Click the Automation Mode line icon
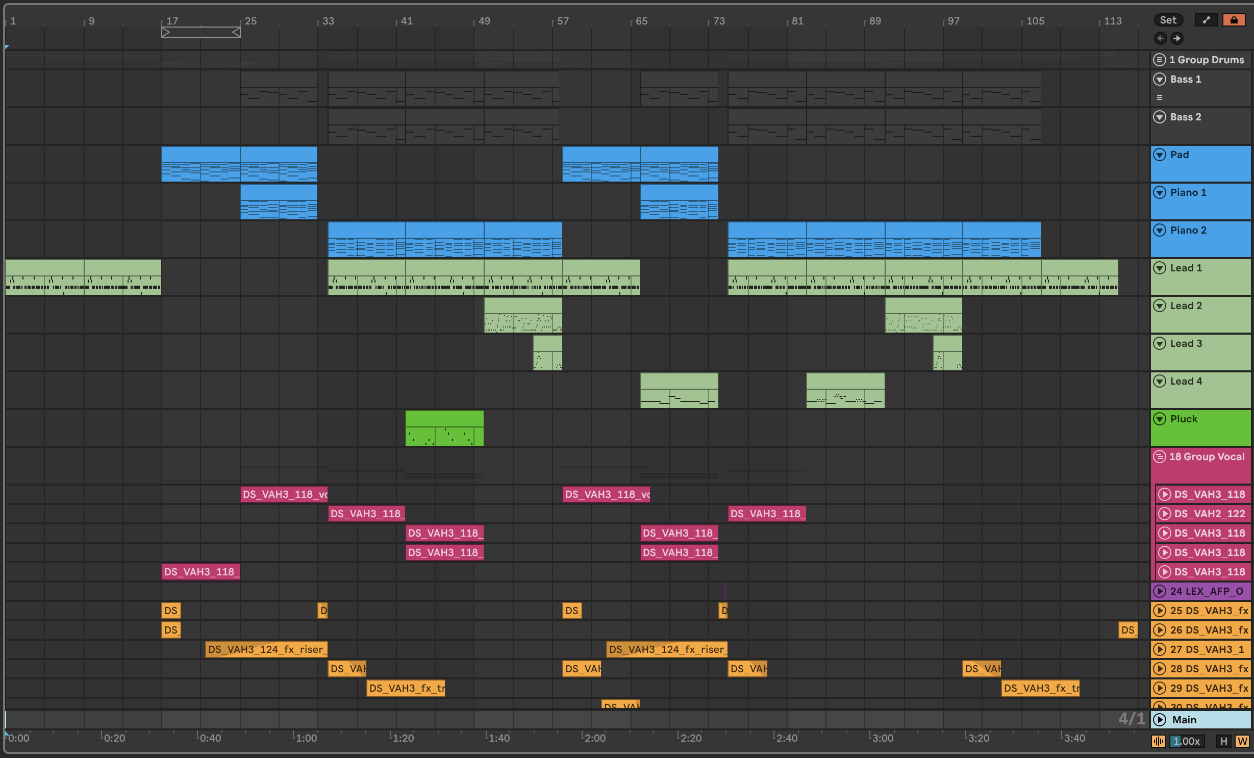This screenshot has width=1254, height=758. pyautogui.click(x=1206, y=20)
